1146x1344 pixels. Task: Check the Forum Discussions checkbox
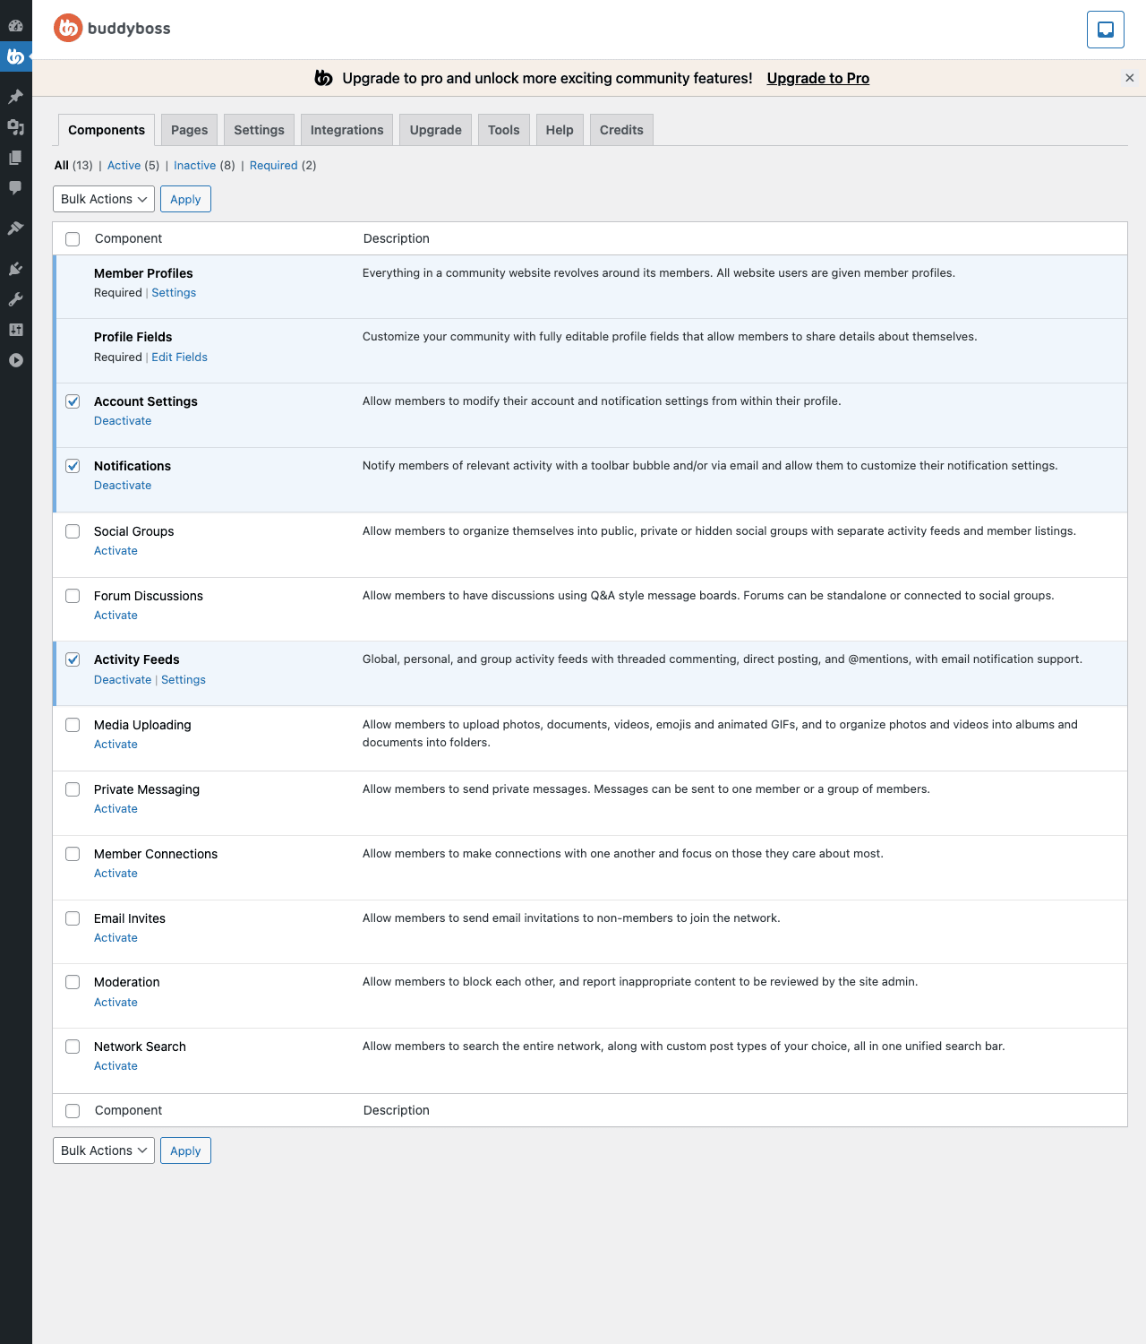pos(73,596)
